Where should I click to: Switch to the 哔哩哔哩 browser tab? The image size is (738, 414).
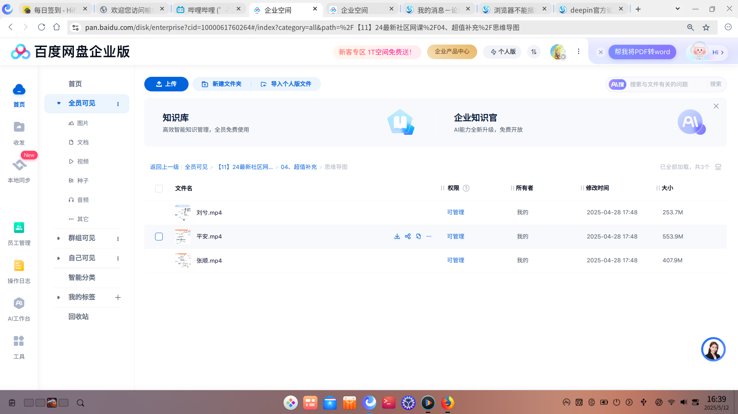click(x=209, y=9)
